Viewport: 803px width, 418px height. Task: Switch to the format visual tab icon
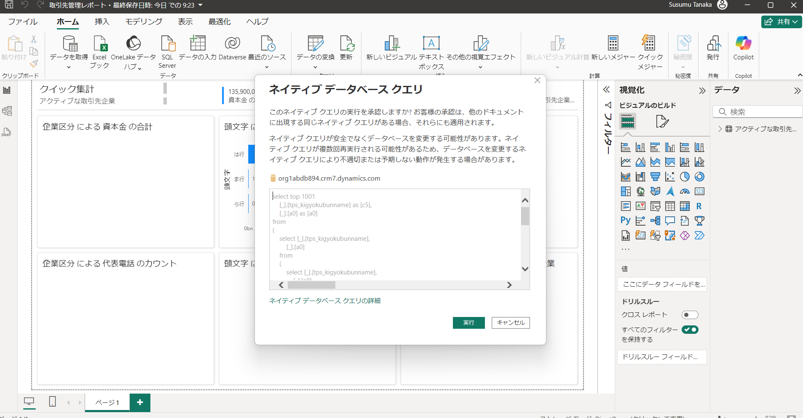pyautogui.click(x=662, y=122)
